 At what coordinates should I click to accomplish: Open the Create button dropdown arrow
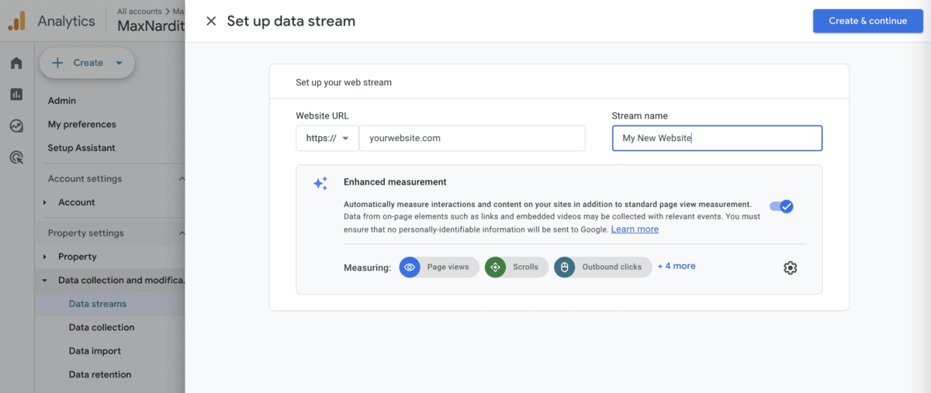click(119, 64)
